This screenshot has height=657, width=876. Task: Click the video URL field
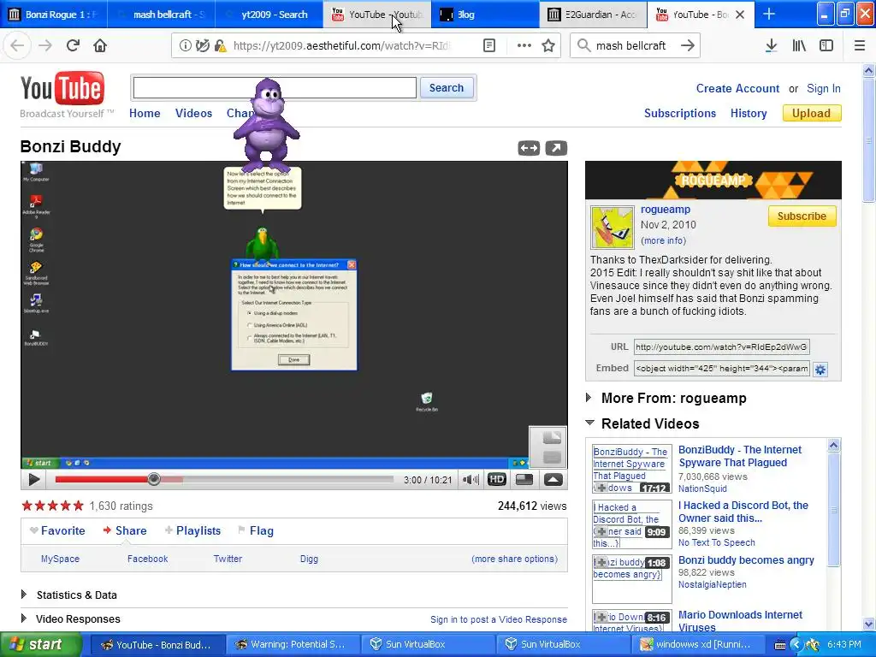(x=721, y=347)
